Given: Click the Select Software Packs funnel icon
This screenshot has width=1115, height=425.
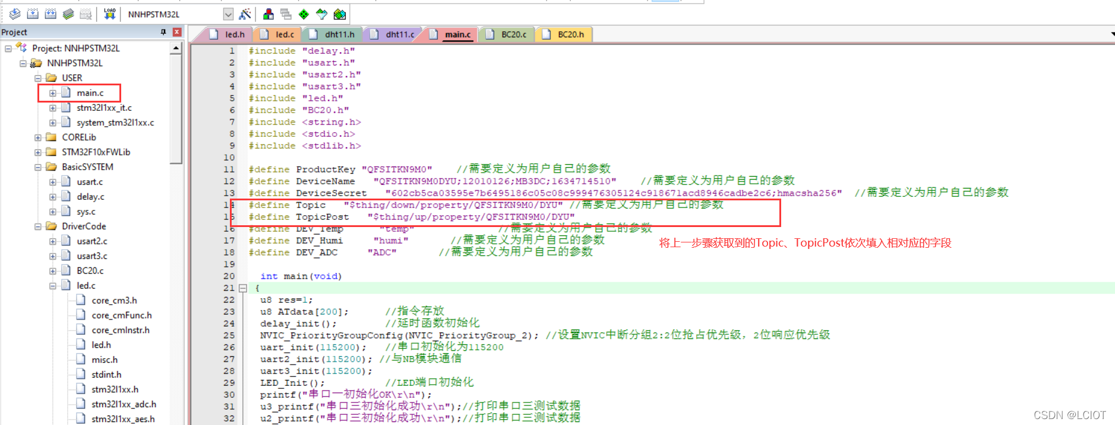Looking at the screenshot, I should pyautogui.click(x=321, y=14).
